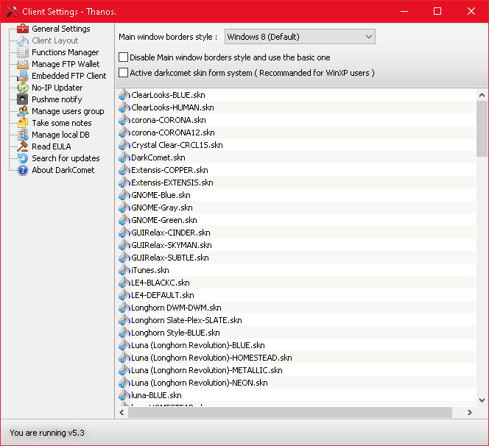Click the Pushme notify icon
Screen dimensions: 489x446
point(23,99)
